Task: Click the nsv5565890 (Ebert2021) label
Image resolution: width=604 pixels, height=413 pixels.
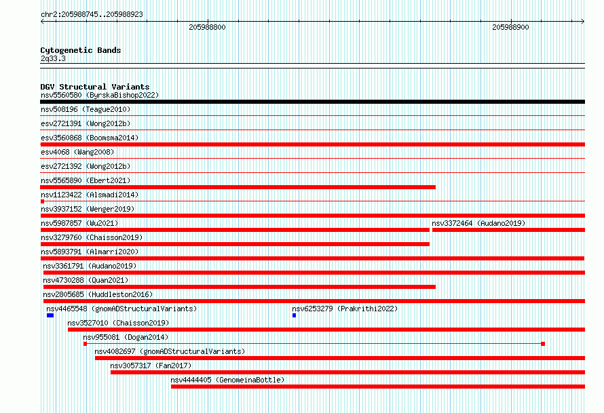Action: click(x=86, y=180)
